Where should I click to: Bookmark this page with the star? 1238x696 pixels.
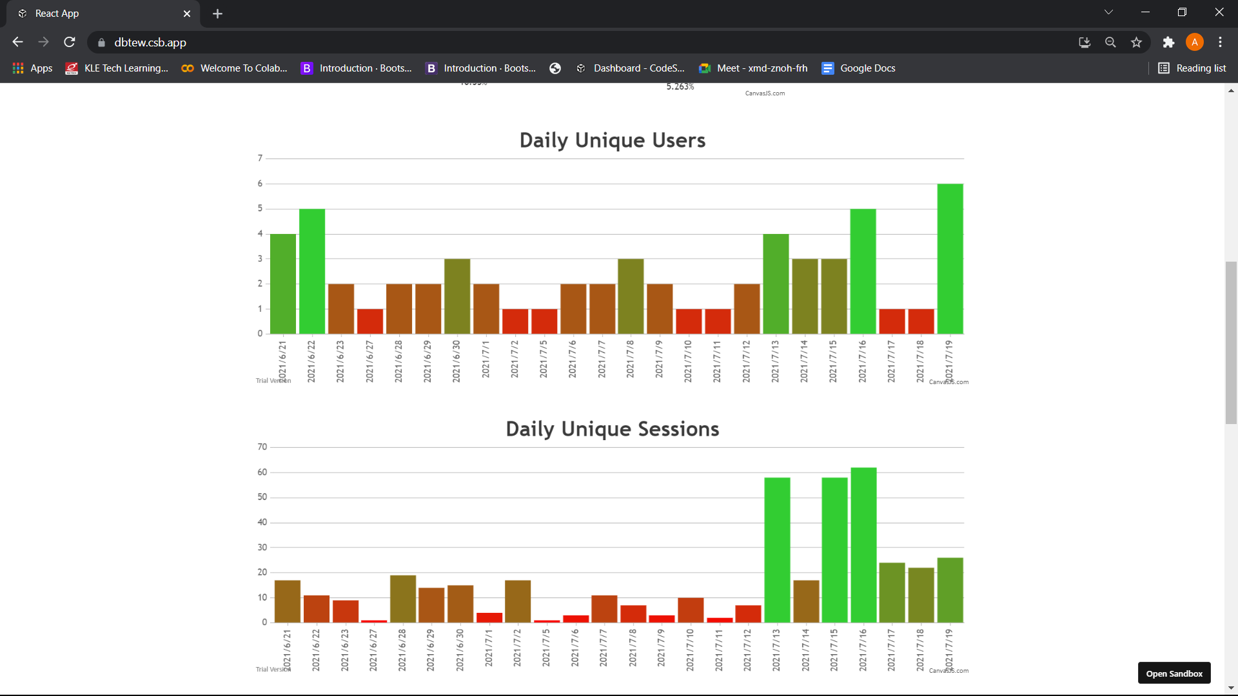tap(1136, 43)
